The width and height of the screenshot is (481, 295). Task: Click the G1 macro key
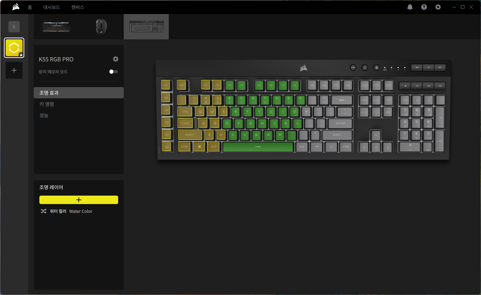point(166,85)
